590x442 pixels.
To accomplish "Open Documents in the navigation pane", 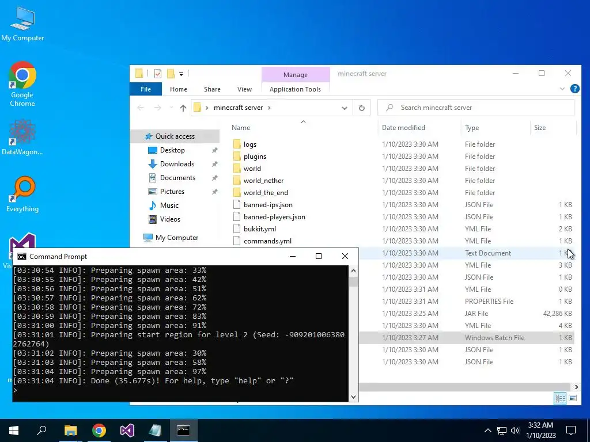I will (x=177, y=177).
